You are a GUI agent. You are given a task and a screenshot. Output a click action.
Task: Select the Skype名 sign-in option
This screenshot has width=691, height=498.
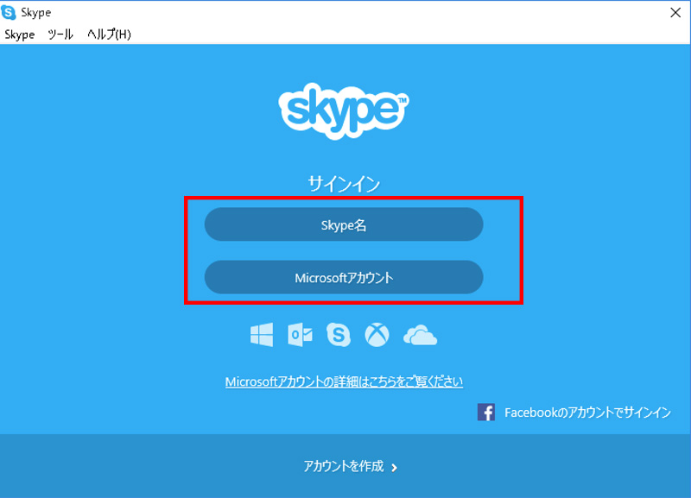point(344,224)
